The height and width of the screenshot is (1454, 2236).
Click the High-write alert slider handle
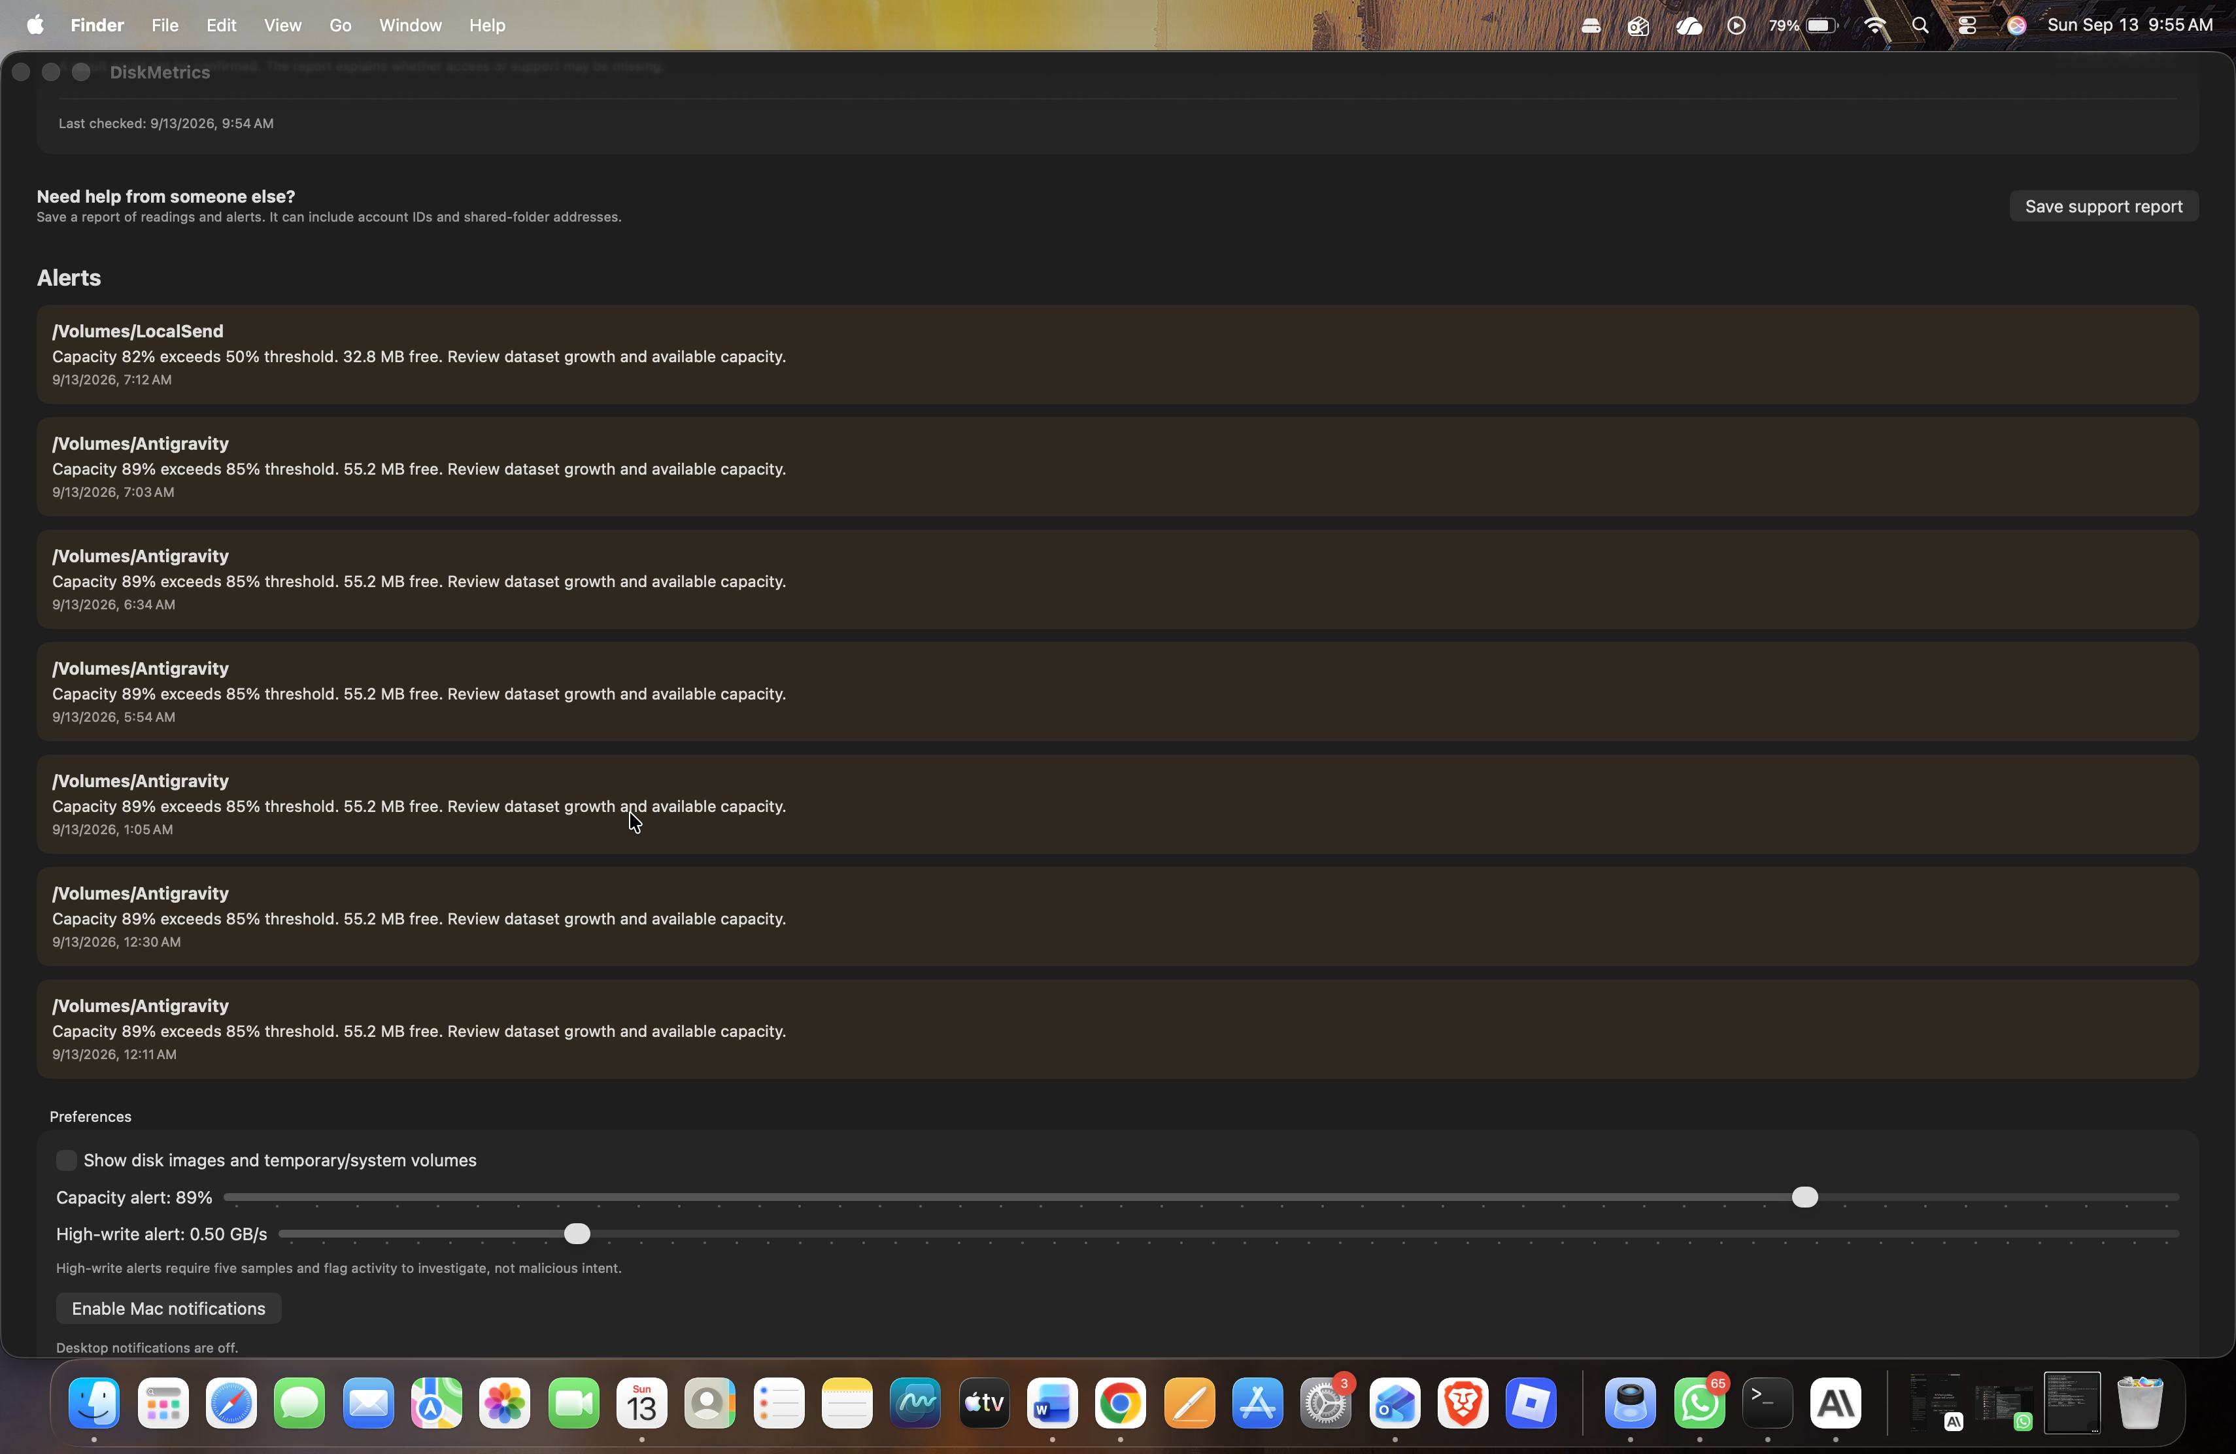tap(577, 1233)
